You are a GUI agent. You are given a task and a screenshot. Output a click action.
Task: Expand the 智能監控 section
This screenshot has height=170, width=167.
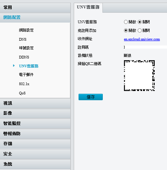pyautogui.click(x=35, y=123)
